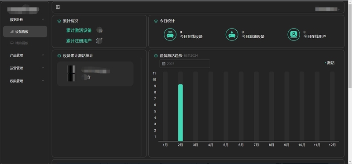Open 精油看板 menu item

point(25,43)
